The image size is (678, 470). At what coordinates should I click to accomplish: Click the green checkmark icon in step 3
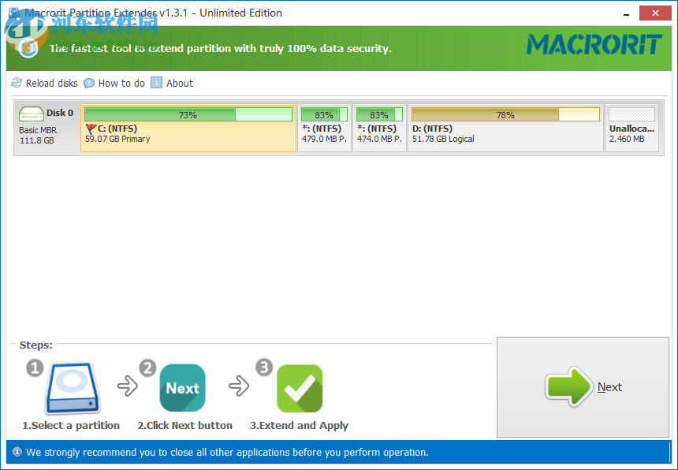point(299,387)
